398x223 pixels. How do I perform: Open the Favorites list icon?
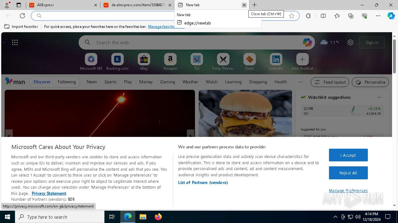(x=337, y=16)
